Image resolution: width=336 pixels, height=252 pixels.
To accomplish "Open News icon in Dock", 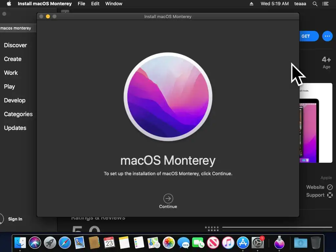I will 213,243.
